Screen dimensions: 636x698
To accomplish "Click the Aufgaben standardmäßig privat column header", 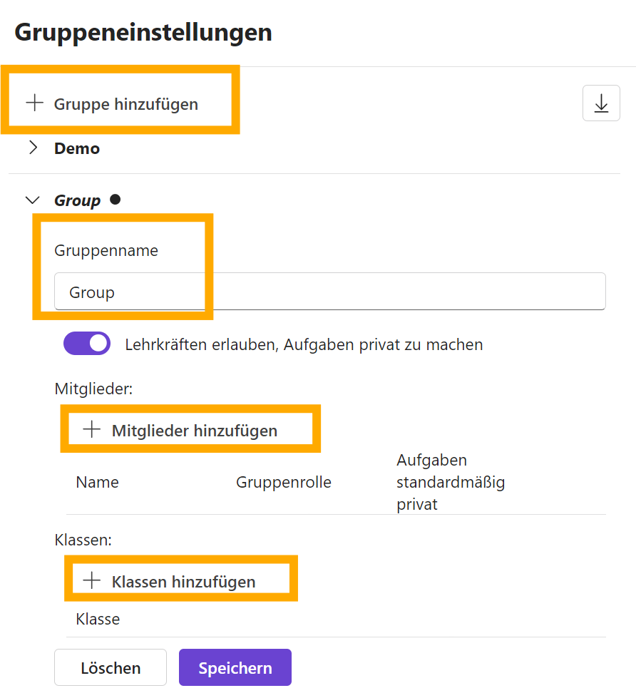I will tap(451, 482).
